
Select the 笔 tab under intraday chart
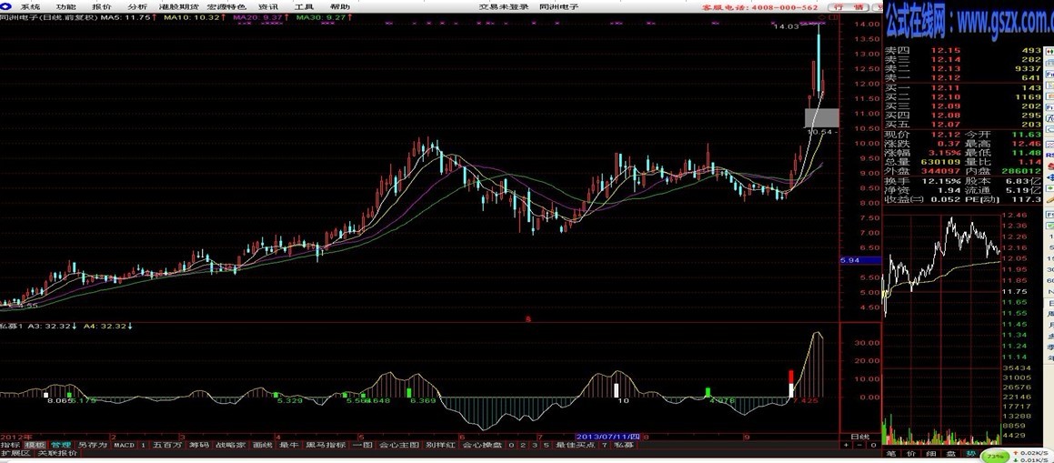click(891, 454)
